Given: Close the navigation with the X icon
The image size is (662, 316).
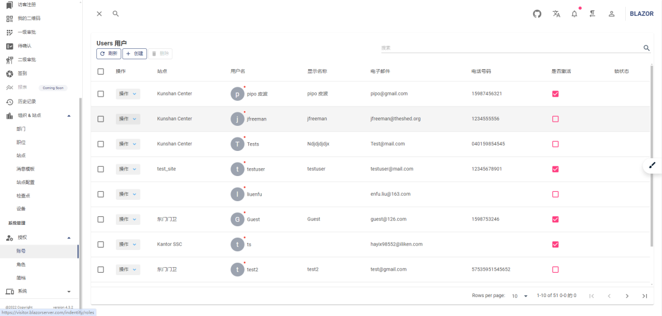Looking at the screenshot, I should point(99,14).
